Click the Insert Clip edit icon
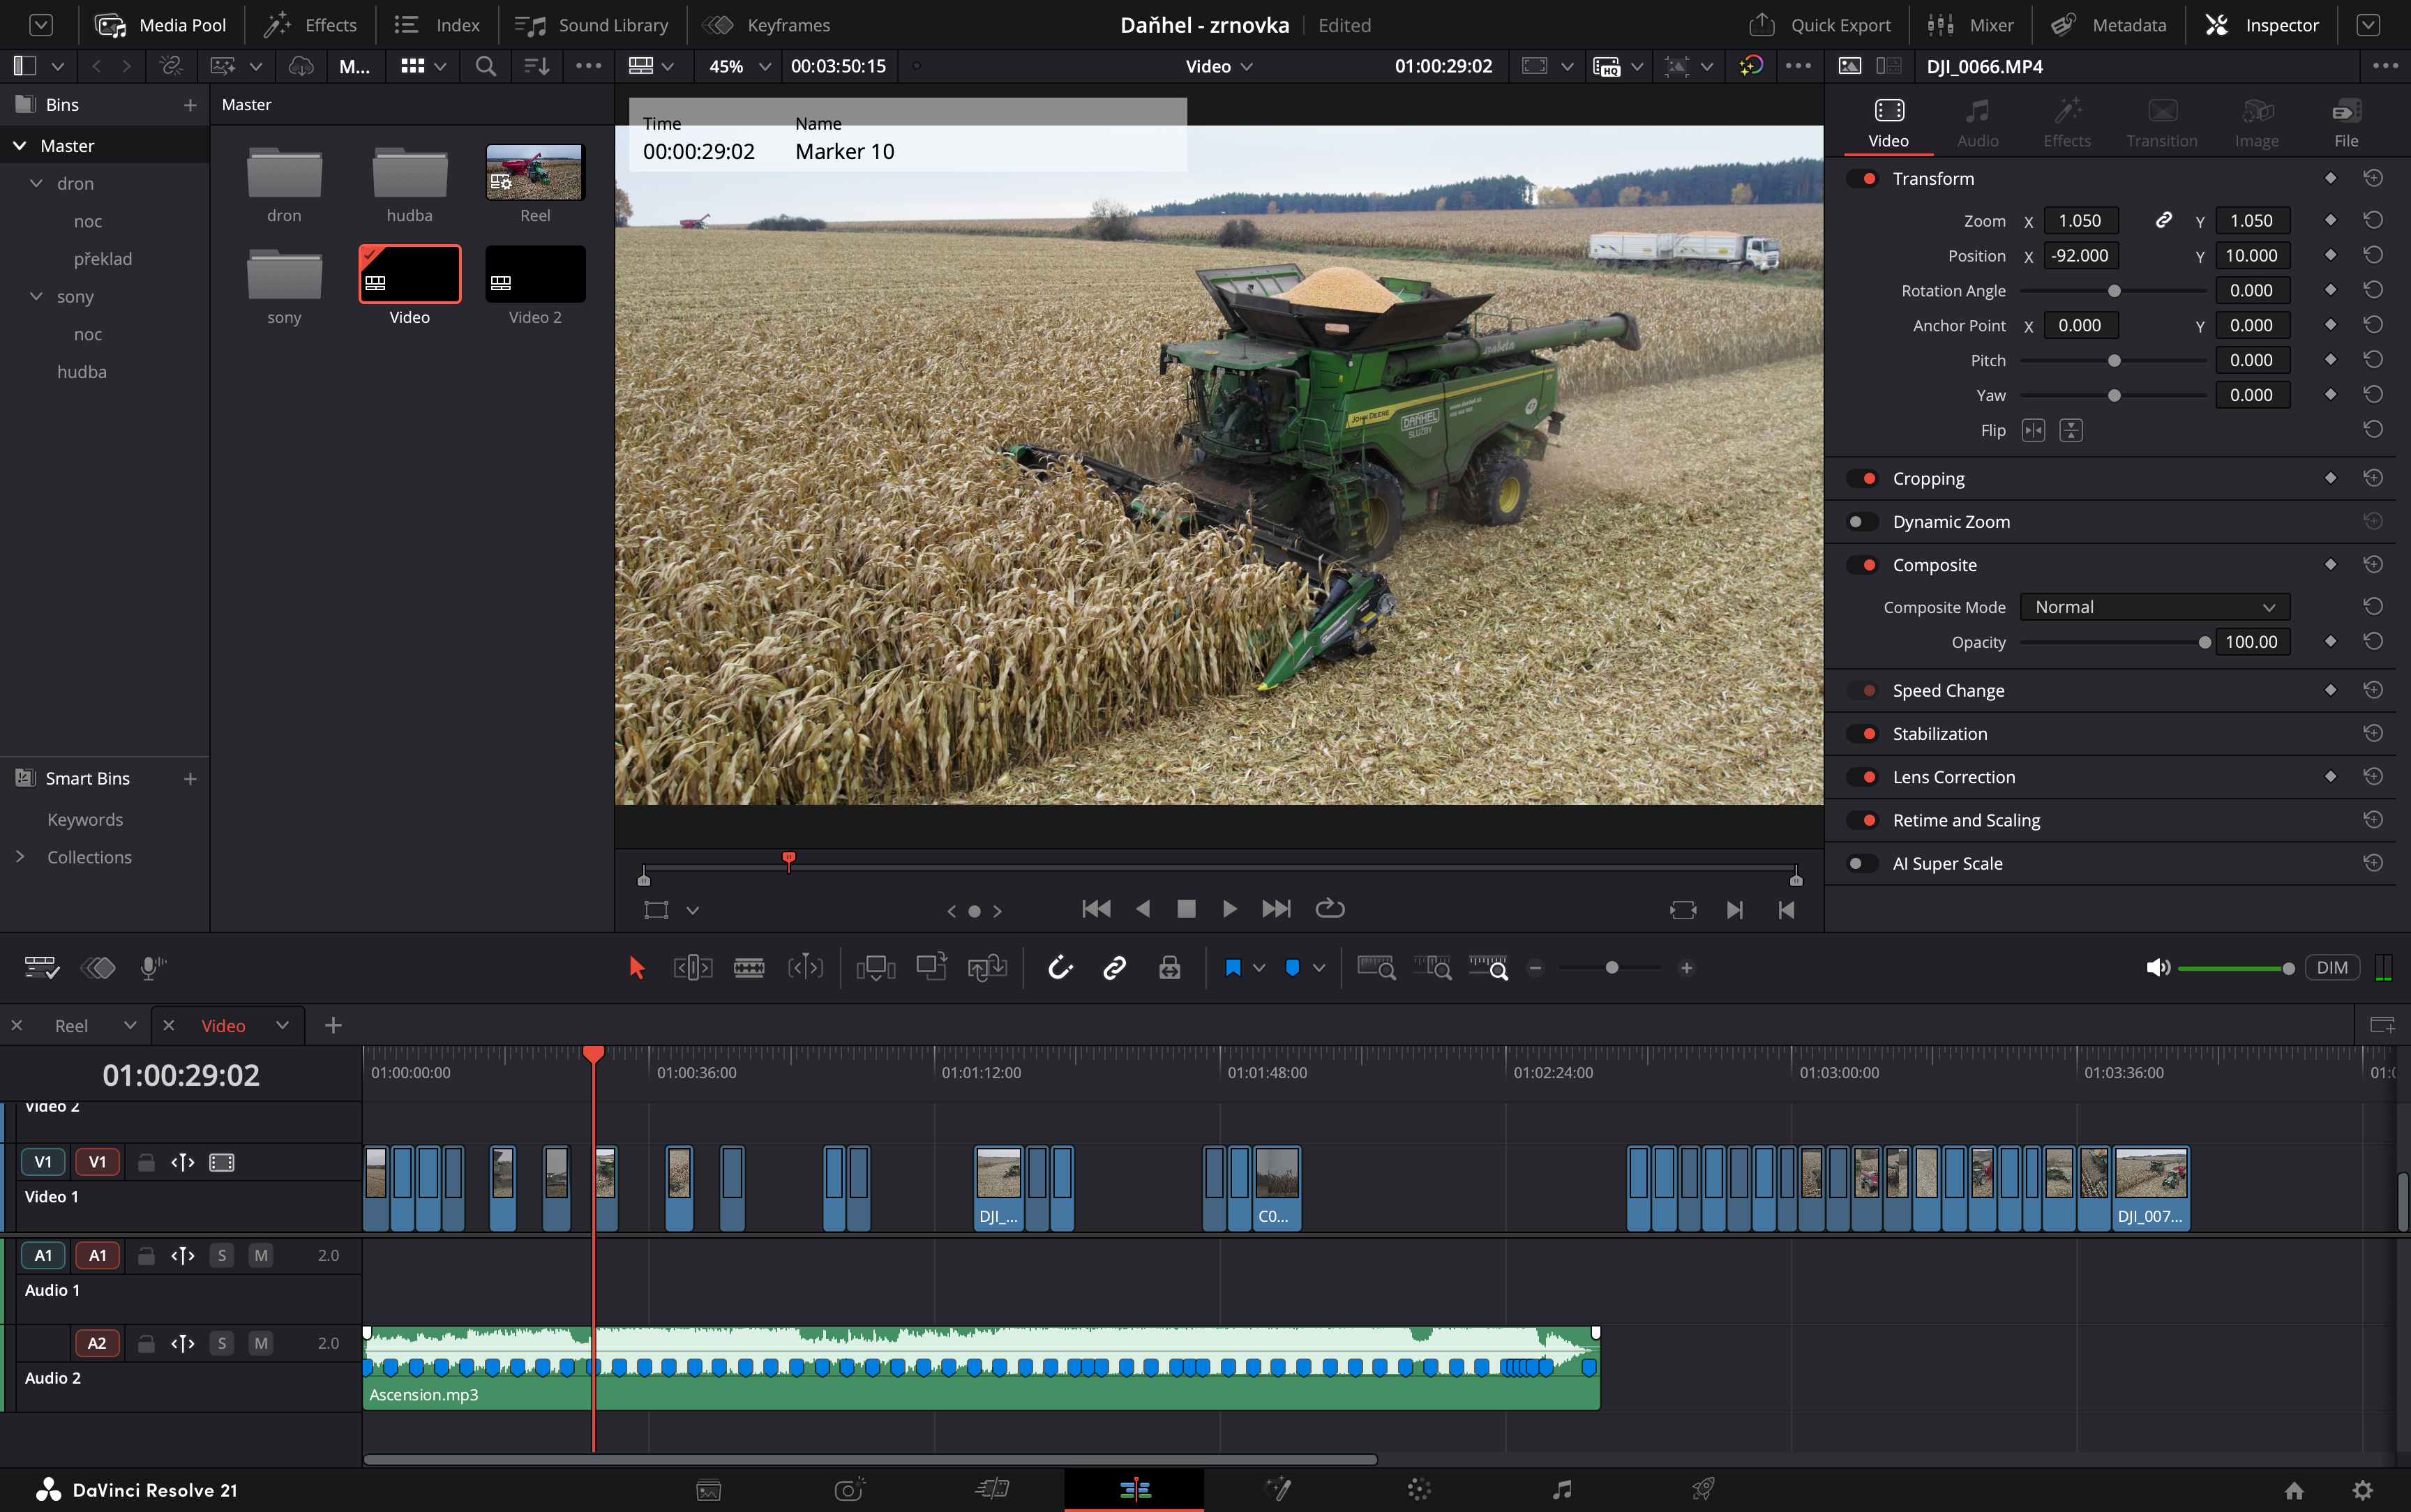Viewport: 2411px width, 1512px height. 875,967
